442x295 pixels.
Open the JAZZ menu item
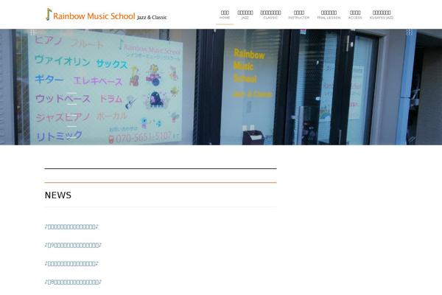(245, 15)
